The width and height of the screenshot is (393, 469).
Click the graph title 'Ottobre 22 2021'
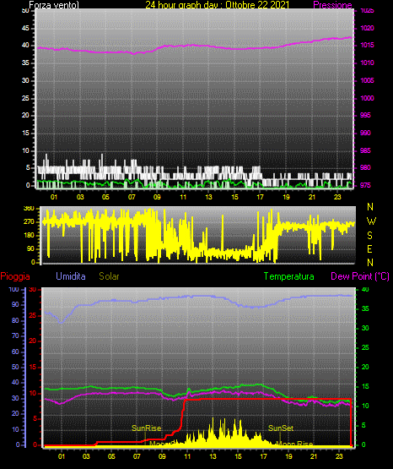point(257,5)
